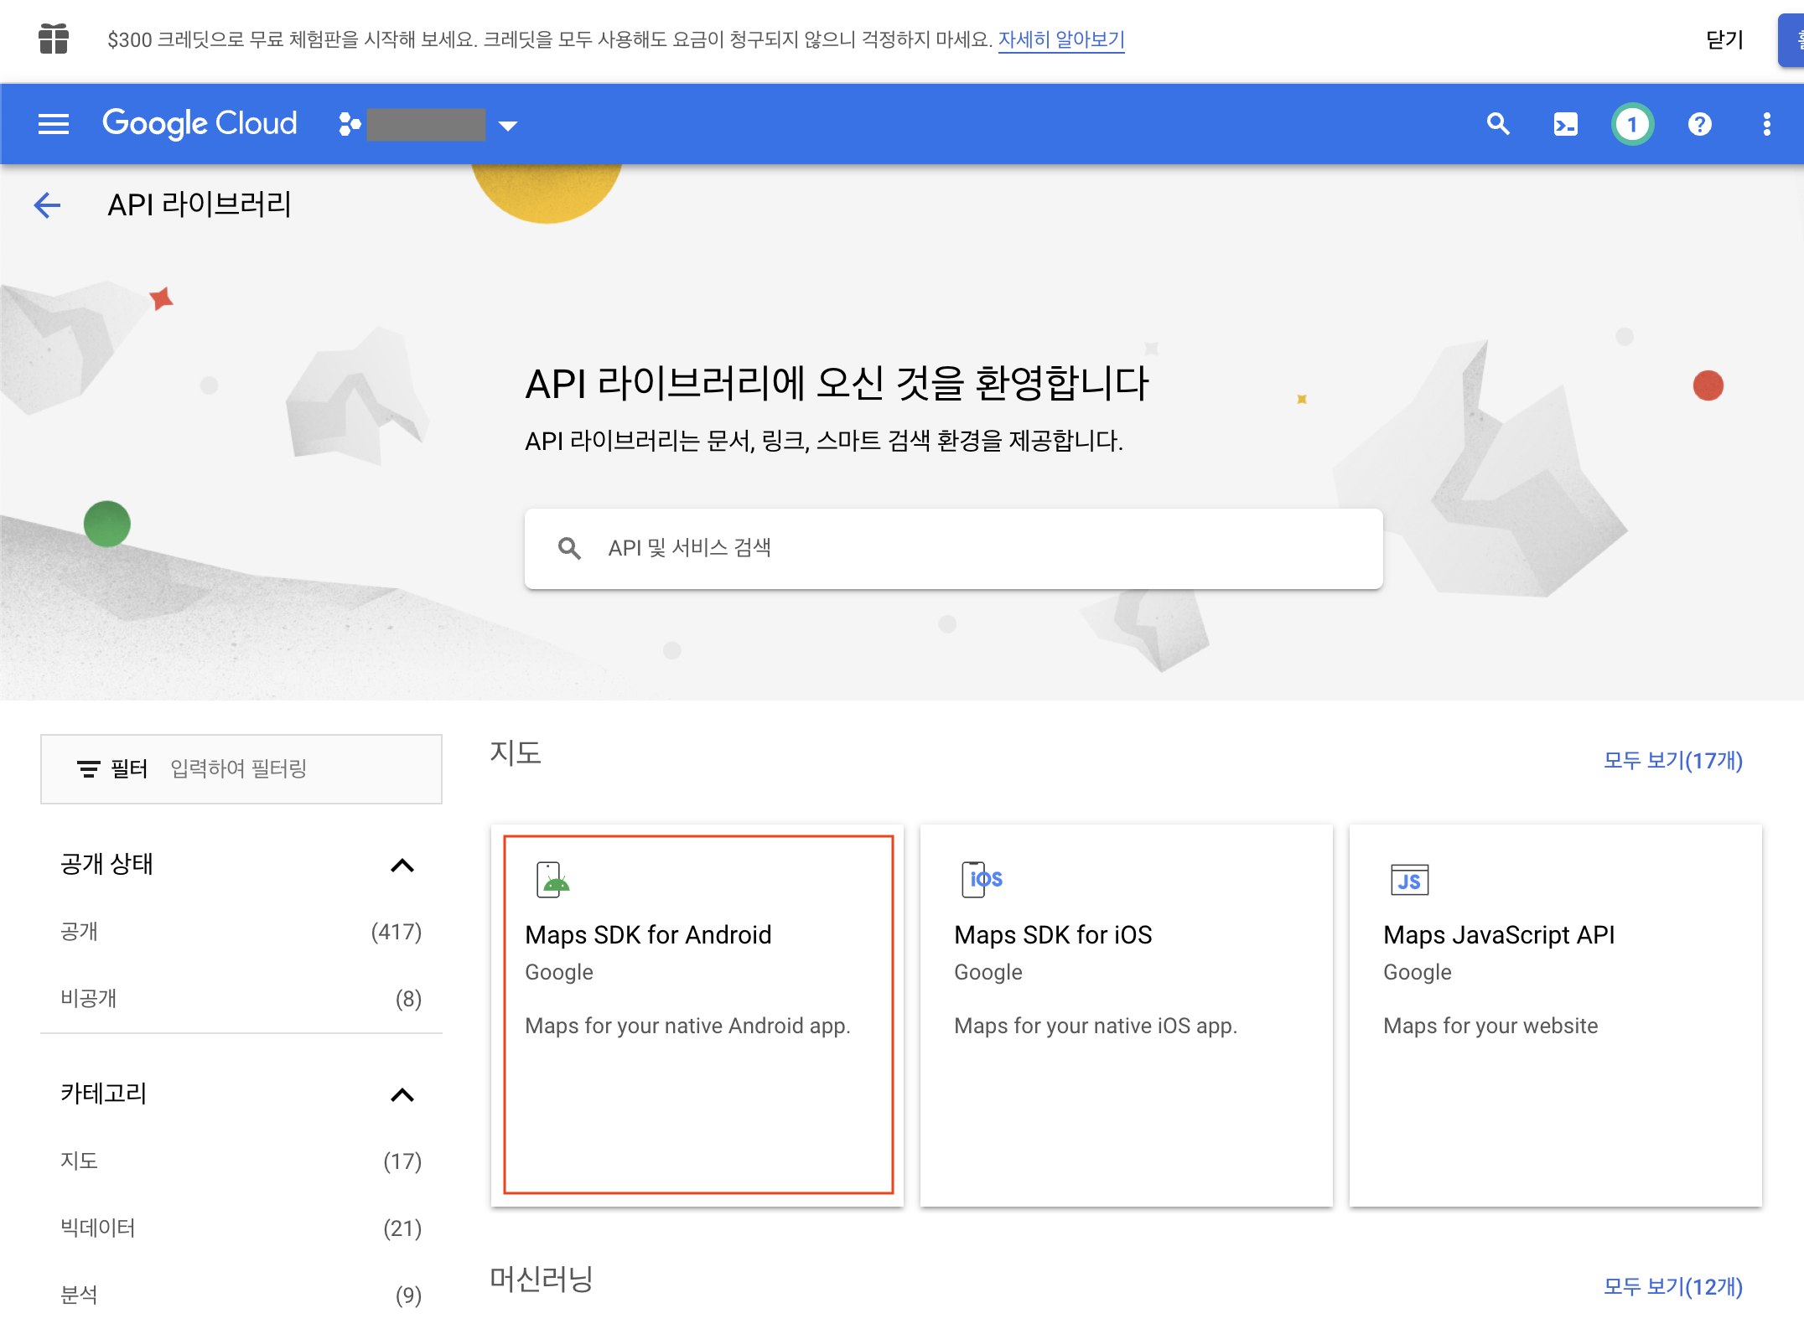Activate Cloud Shell terminal icon

tap(1565, 125)
